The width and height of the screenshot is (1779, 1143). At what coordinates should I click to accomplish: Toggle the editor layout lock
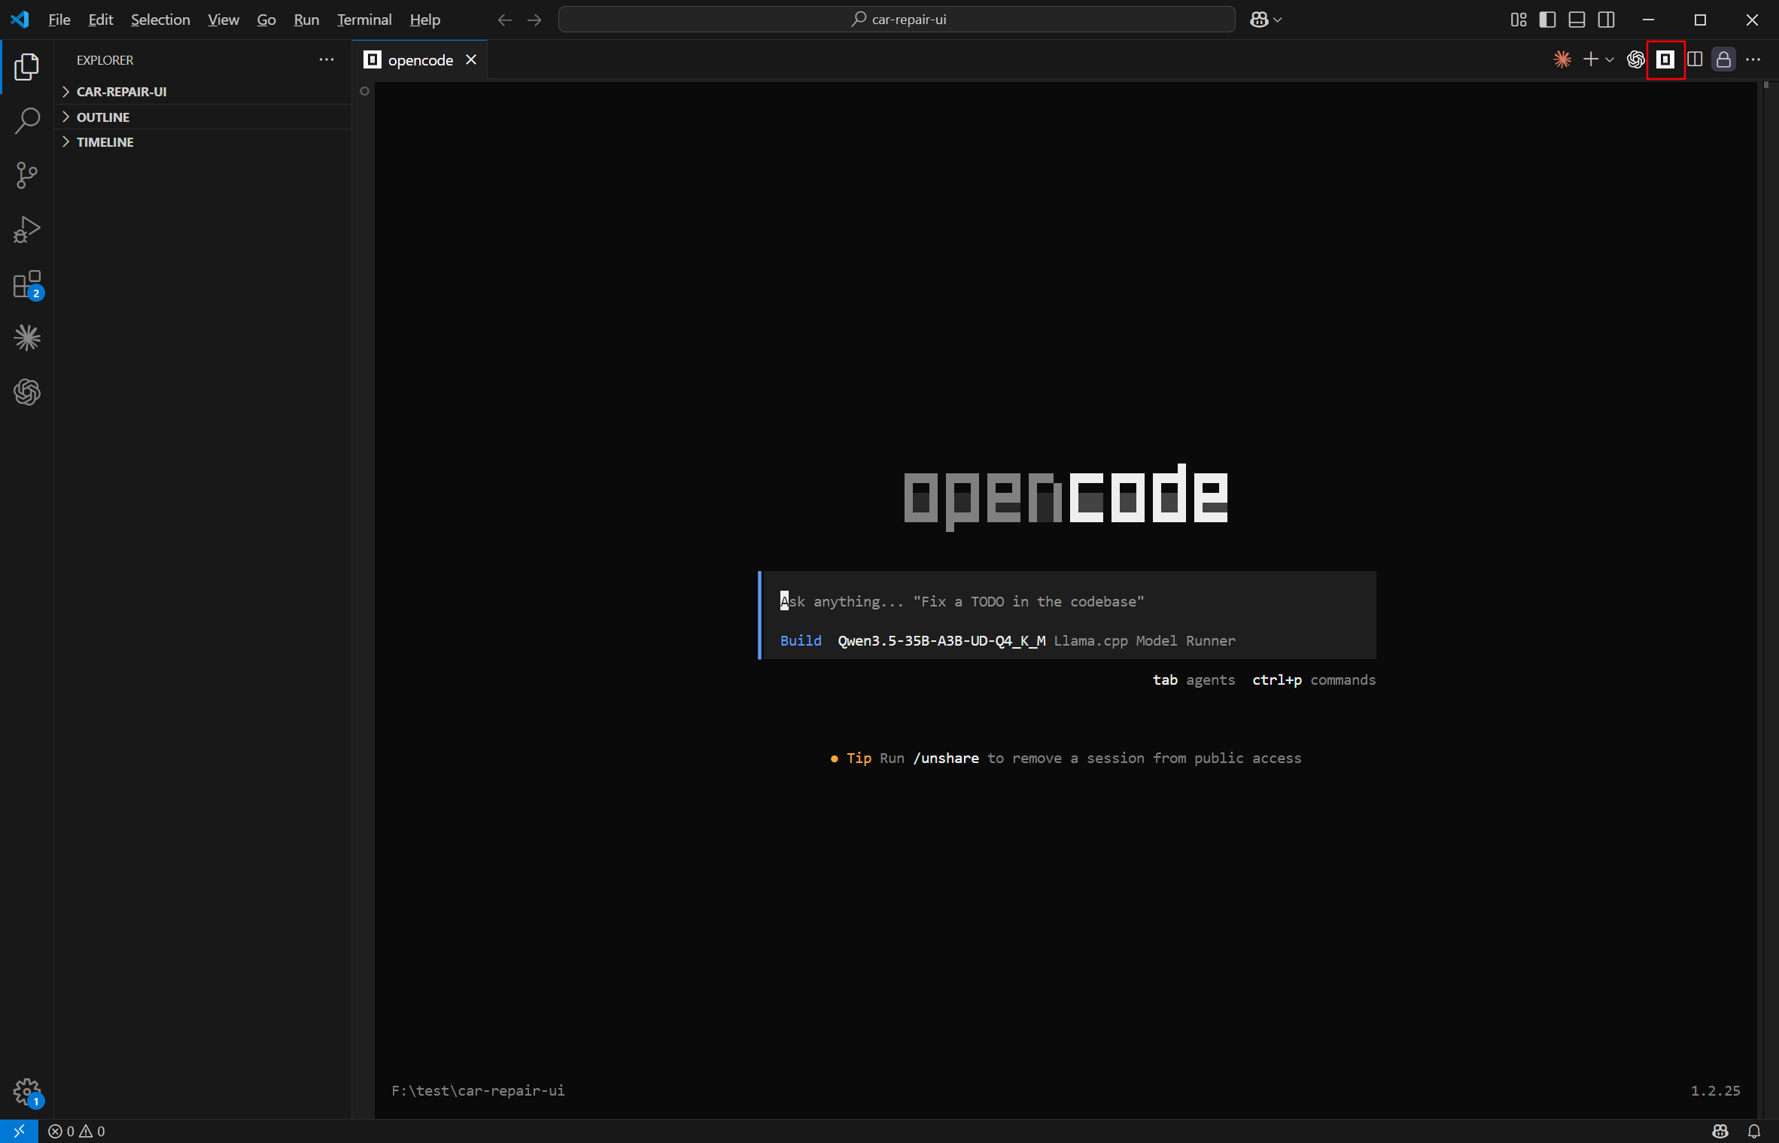(x=1723, y=59)
